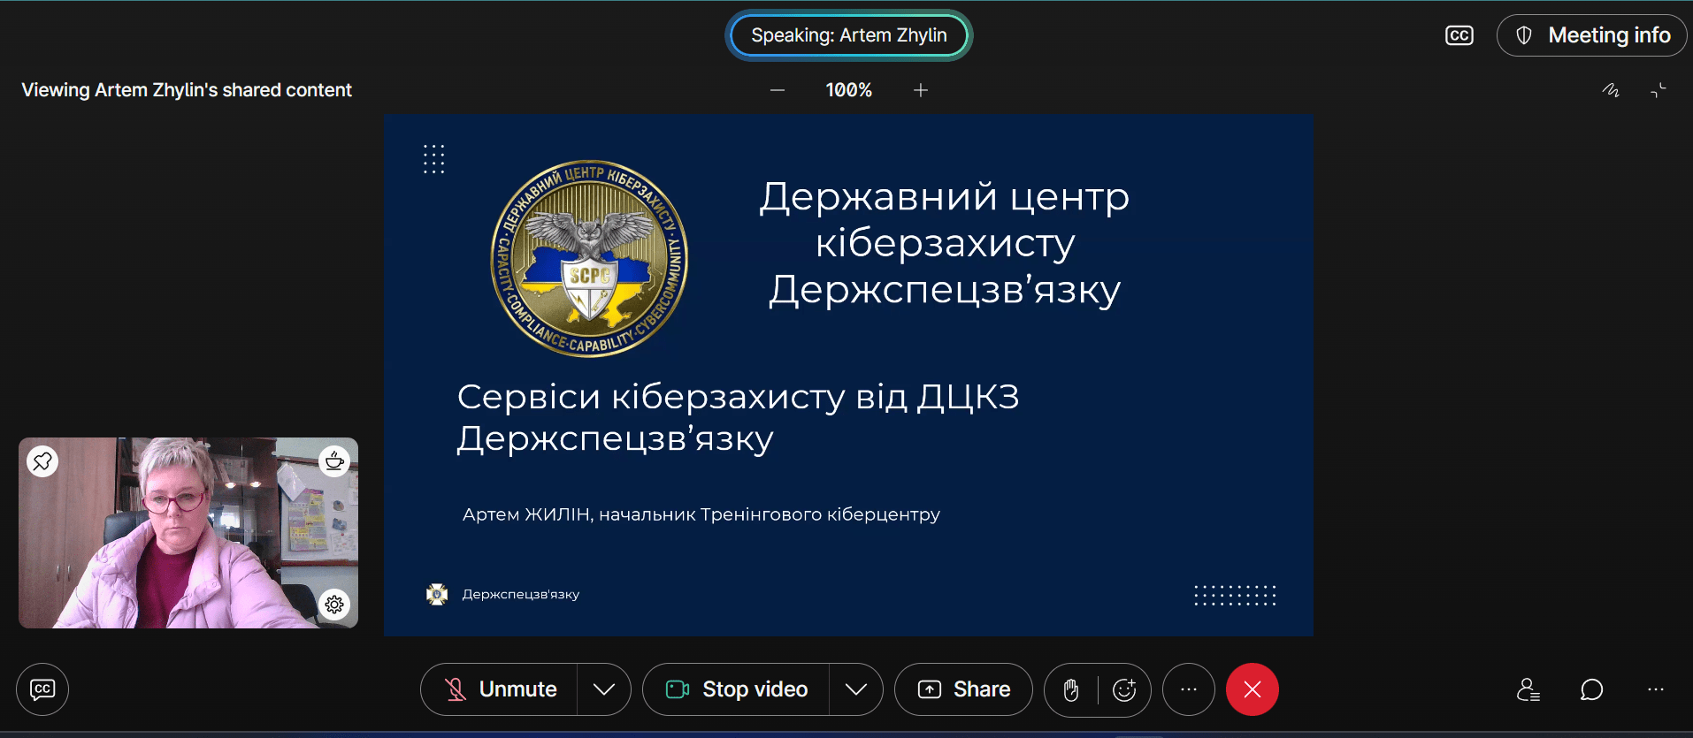This screenshot has height=738, width=1693.
Task: Open chat panel icon
Action: 1592,689
